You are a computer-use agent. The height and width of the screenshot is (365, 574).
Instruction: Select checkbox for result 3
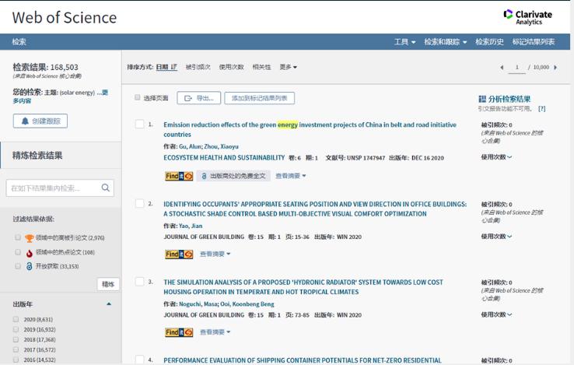(139, 282)
